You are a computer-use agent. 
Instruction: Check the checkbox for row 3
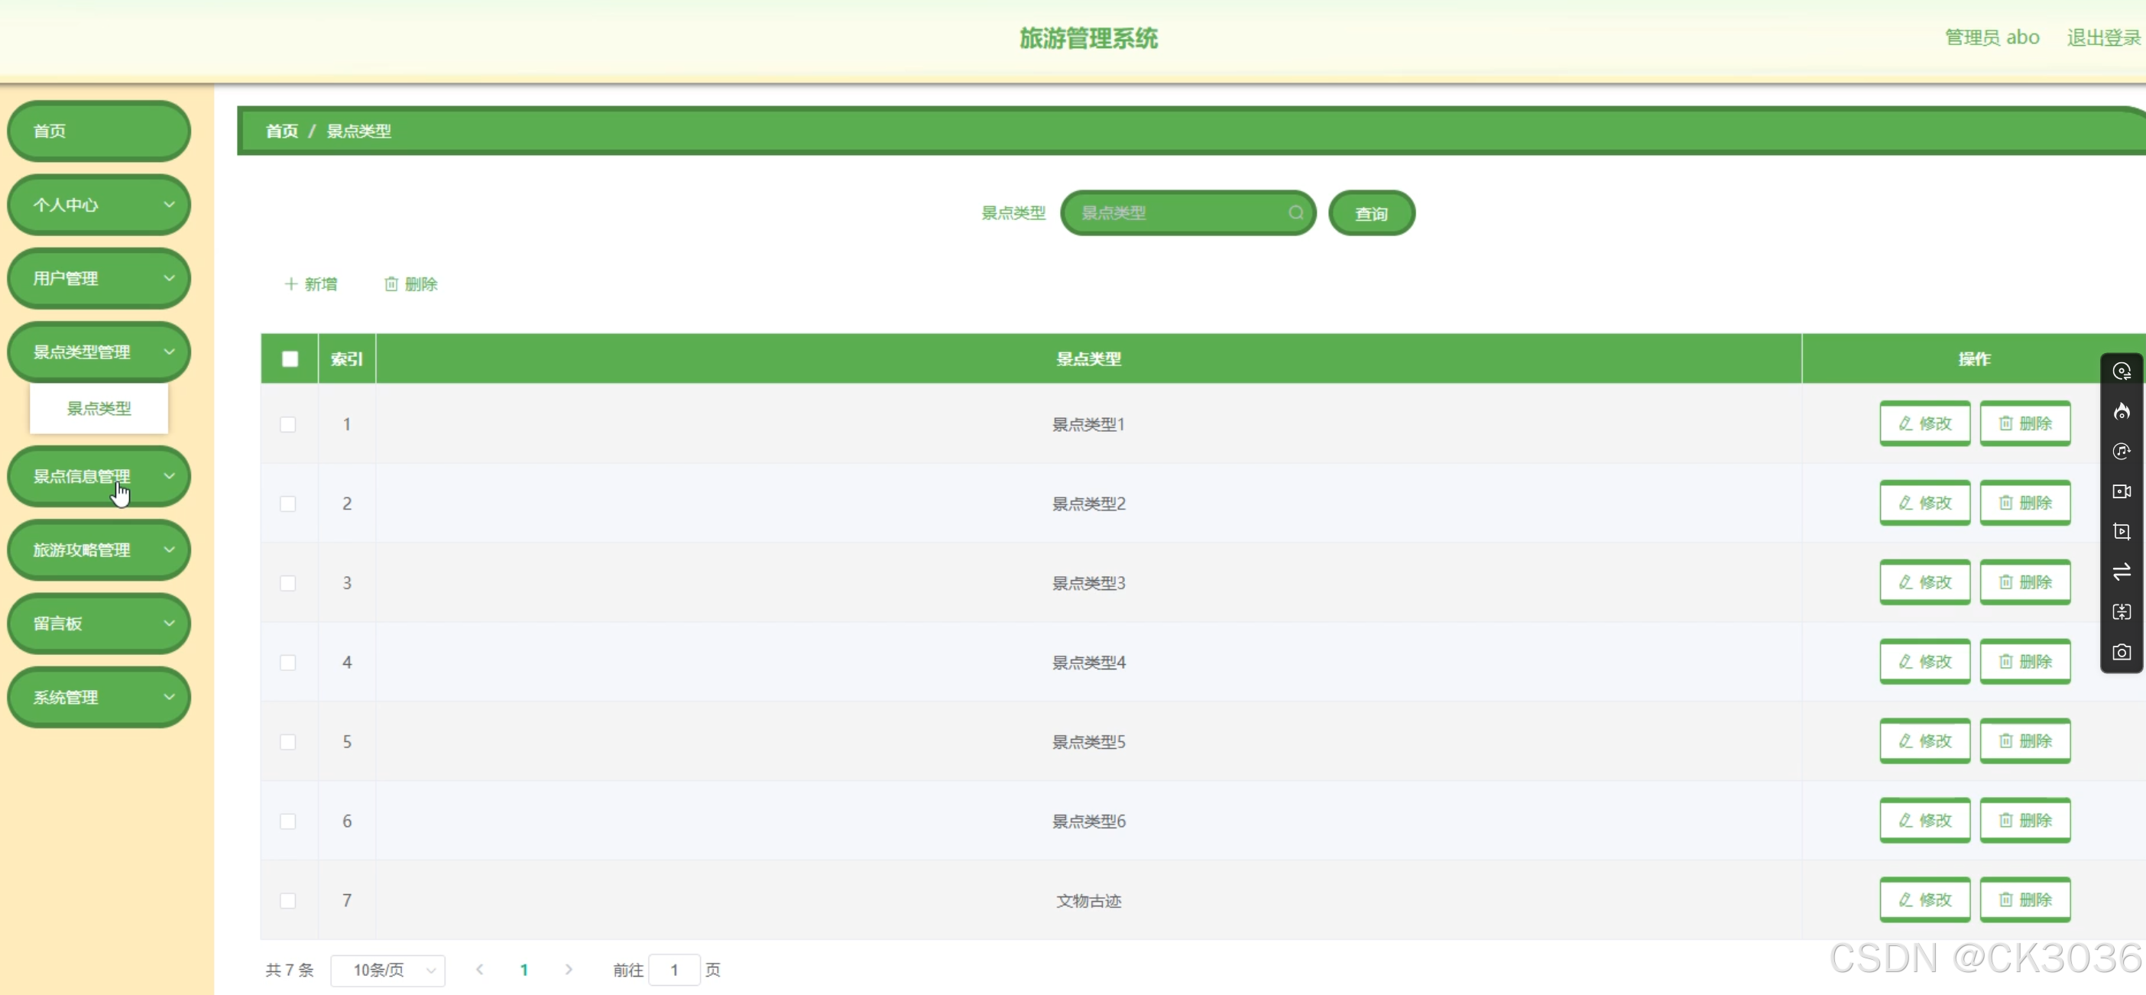288,583
